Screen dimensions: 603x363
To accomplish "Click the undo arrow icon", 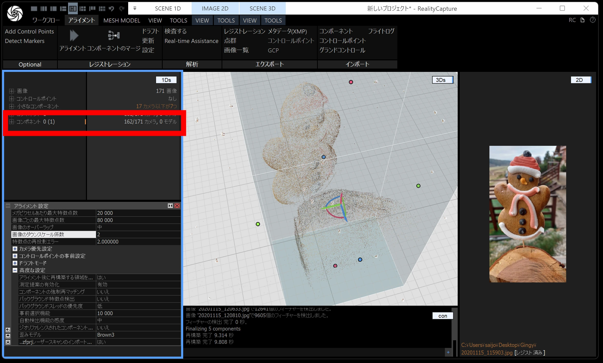I will click(x=111, y=9).
